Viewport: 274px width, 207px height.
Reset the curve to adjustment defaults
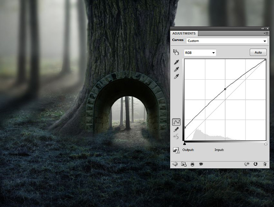click(255, 164)
